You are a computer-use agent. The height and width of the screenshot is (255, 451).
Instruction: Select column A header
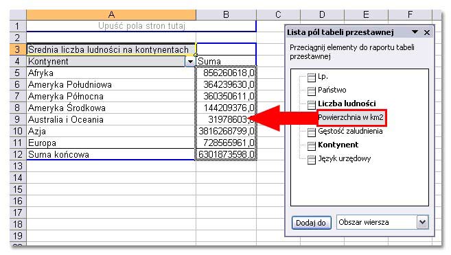111,14
